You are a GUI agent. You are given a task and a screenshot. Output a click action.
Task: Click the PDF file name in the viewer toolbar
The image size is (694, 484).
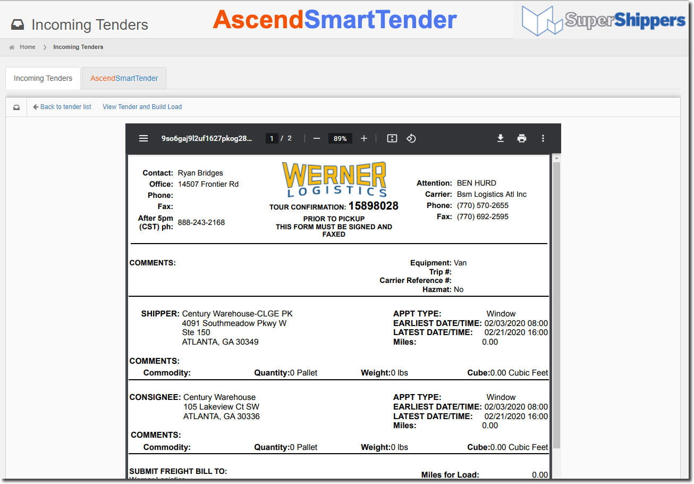207,138
